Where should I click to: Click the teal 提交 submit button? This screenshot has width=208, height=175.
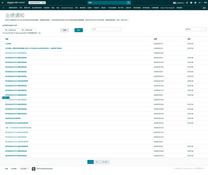79,30
